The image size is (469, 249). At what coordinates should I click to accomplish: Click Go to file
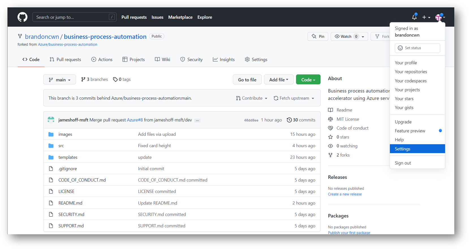coord(247,80)
